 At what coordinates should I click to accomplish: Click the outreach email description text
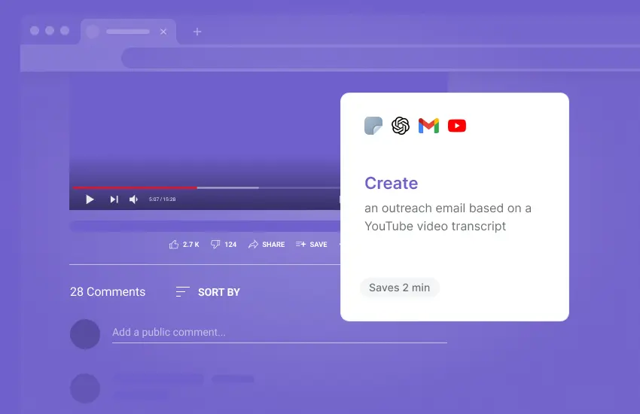pyautogui.click(x=448, y=217)
